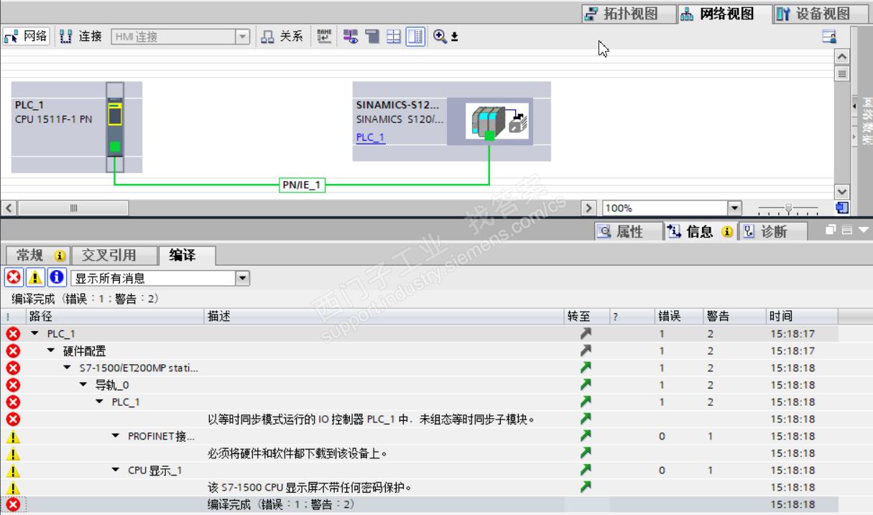The height and width of the screenshot is (515, 873).
Task: Click the 路径 column header
Action: [x=116, y=316]
